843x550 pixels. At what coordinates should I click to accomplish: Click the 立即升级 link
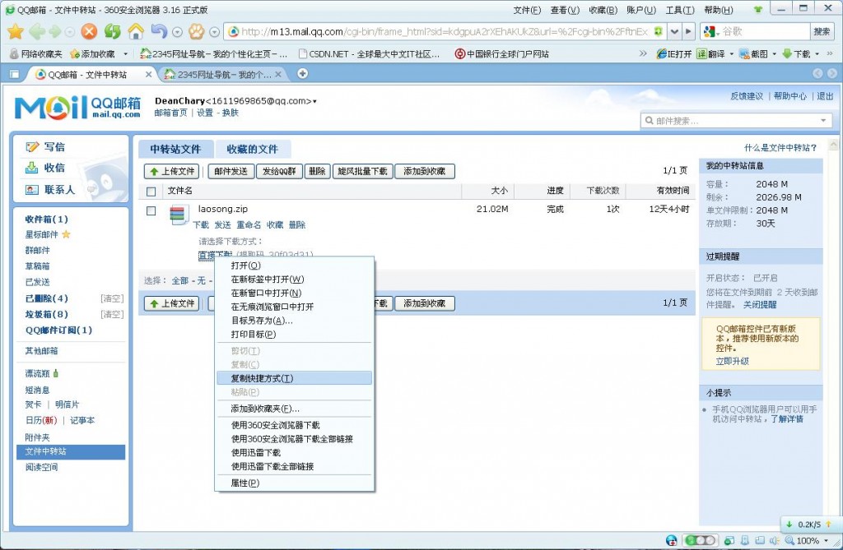(732, 361)
